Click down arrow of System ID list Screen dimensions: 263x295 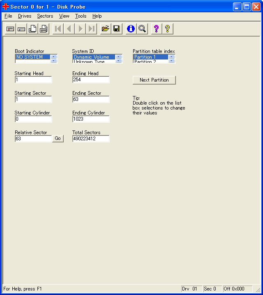[118, 61]
